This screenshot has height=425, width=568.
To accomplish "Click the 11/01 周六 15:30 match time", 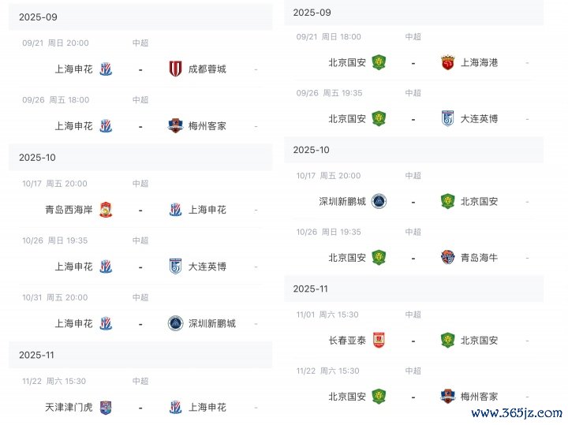I will tap(328, 315).
